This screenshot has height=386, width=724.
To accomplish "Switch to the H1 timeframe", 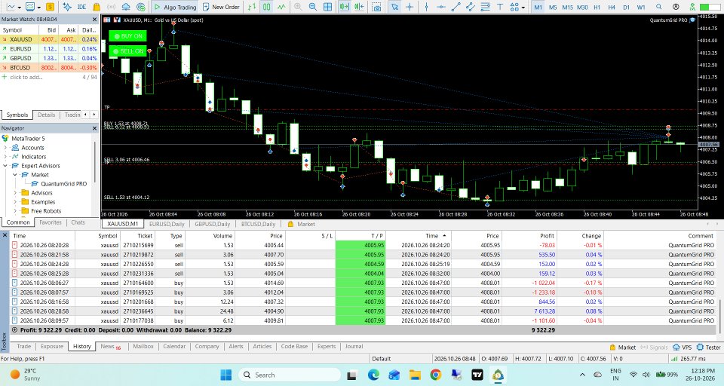I will [597, 7].
